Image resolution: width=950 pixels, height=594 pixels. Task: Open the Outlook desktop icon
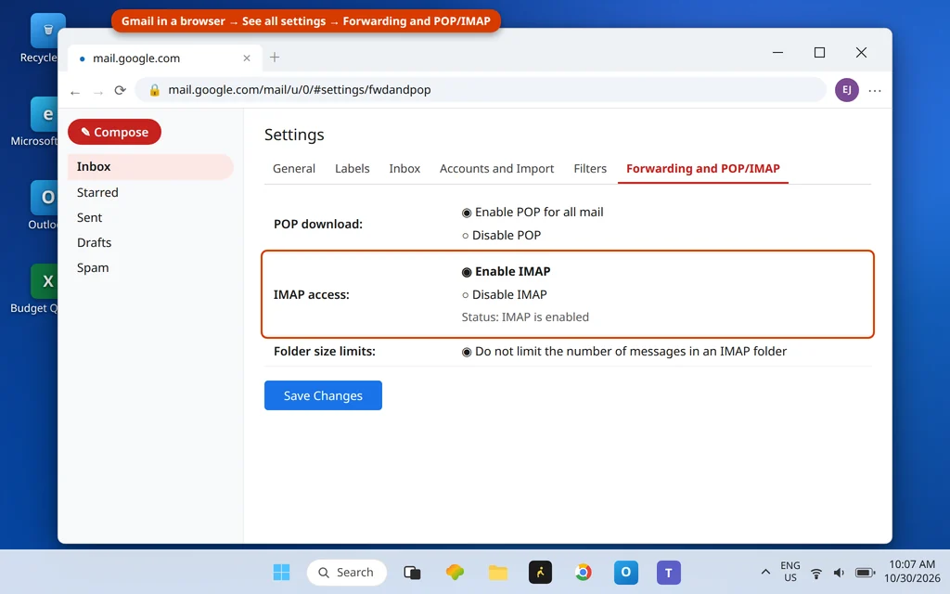tap(43, 205)
